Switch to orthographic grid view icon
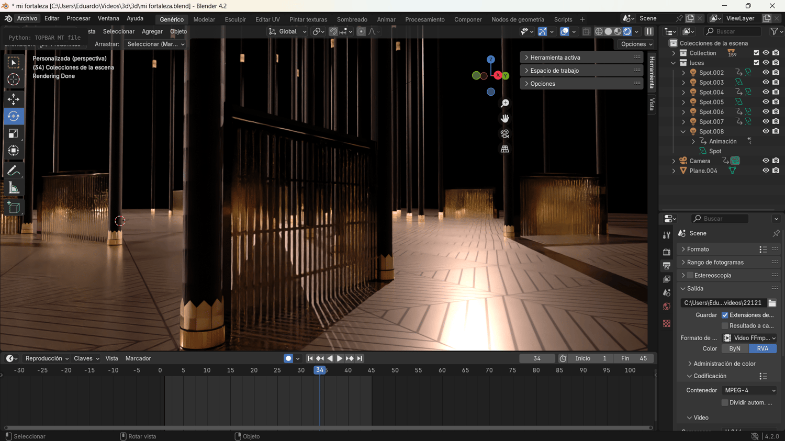The width and height of the screenshot is (785, 441). click(504, 149)
